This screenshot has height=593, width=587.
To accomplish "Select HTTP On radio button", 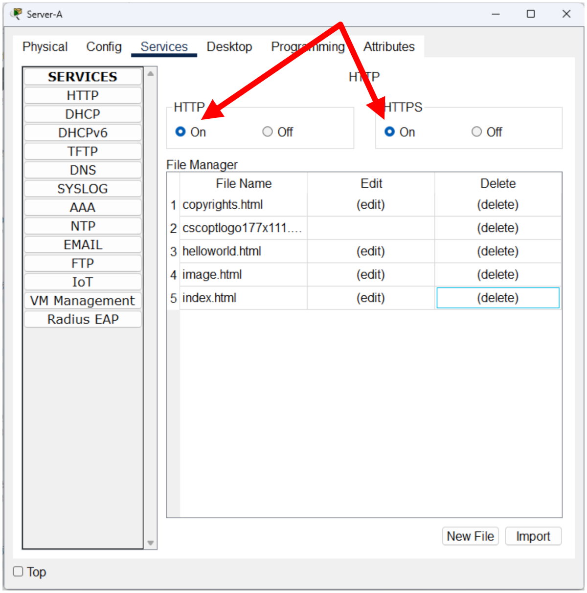I will (x=181, y=132).
